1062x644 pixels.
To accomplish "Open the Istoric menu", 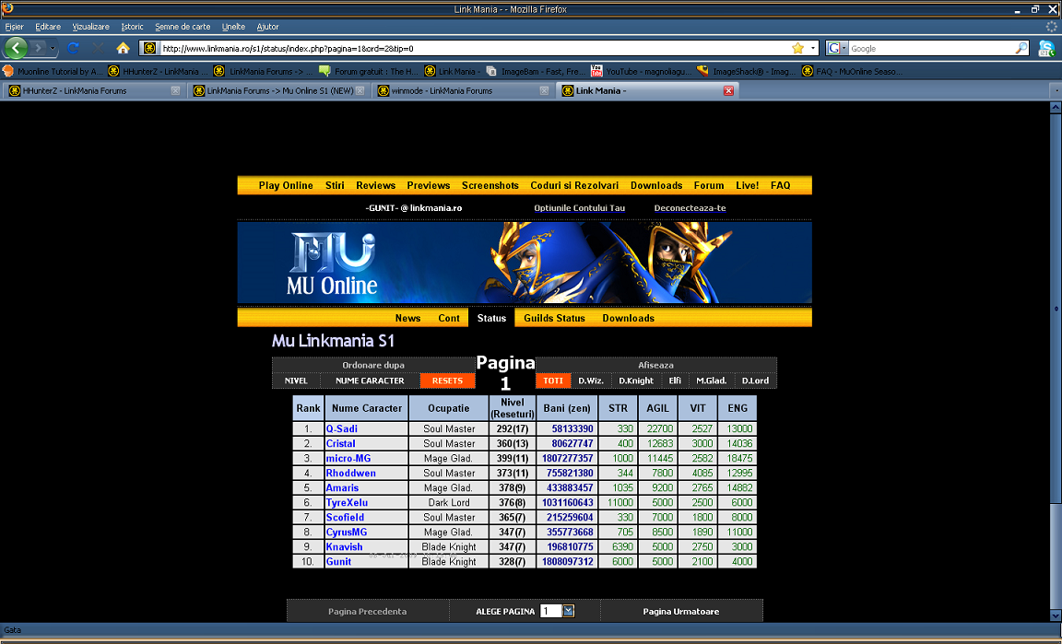I will coord(132,27).
